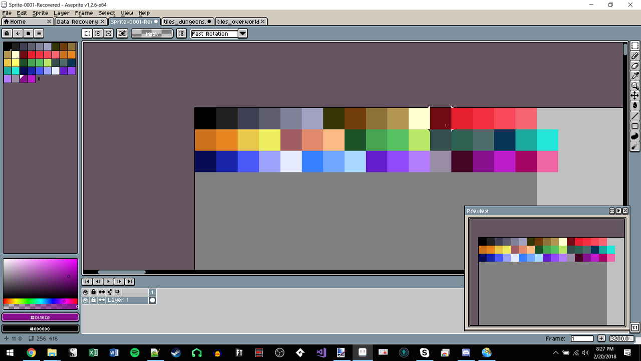Open the palette options hamburger menu
The image size is (641, 361).
[39, 34]
